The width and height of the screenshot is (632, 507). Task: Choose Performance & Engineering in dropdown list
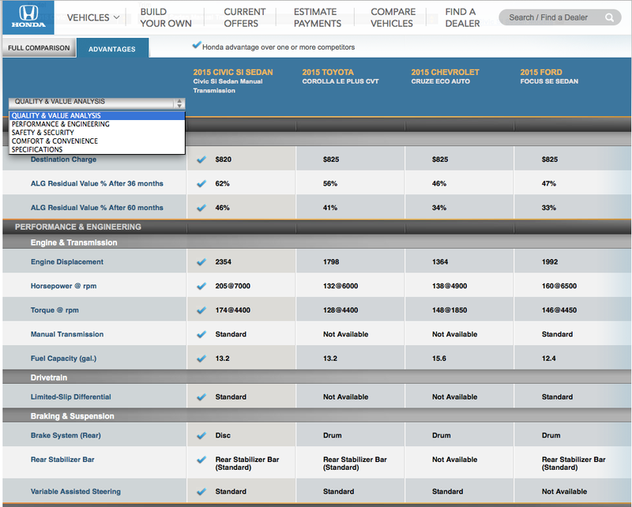click(96, 124)
